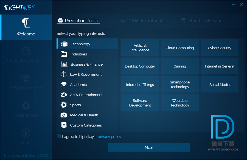Open Medical & Health category label
The image size is (247, 160).
pos(84,115)
